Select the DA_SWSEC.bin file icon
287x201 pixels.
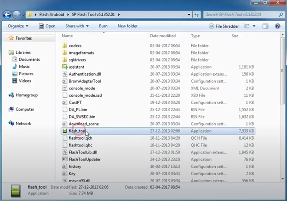[64, 117]
